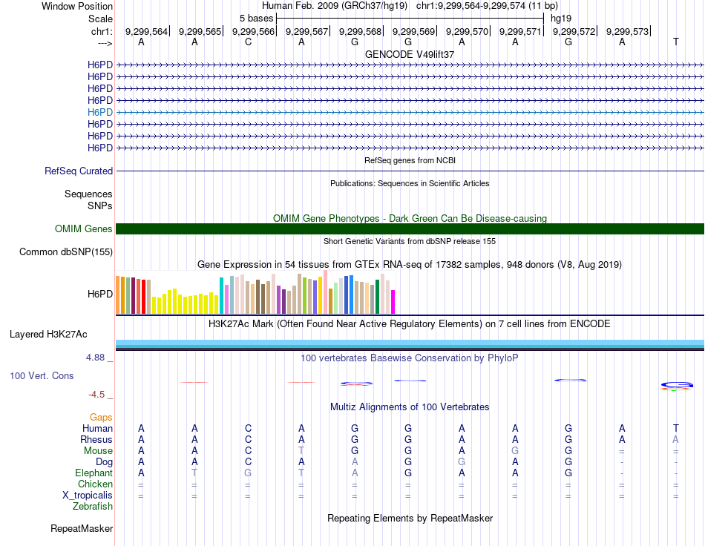
Task: Select the Rhesus alignment row label
Action: click(96, 440)
